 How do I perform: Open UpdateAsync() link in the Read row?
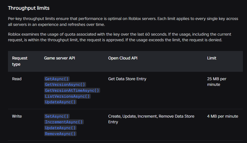[60, 102]
